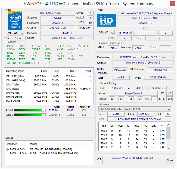Screen dimensions: 177x169
Task: Click the GPU memory clock 798.0 value
Action: [x=138, y=48]
